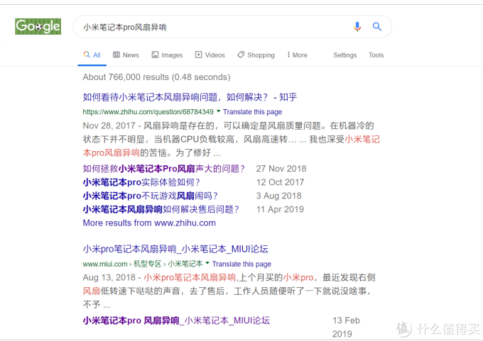The height and width of the screenshot is (341, 483).
Task: Expand dropdown arrow next to miui.com breadcrumb
Action: pyautogui.click(x=207, y=263)
